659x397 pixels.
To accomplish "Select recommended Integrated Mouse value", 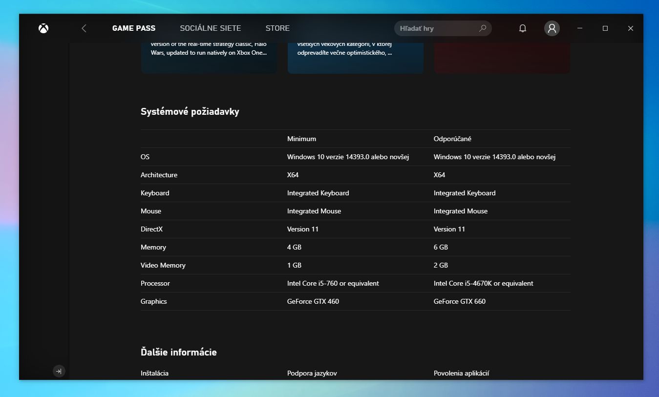I will point(461,211).
